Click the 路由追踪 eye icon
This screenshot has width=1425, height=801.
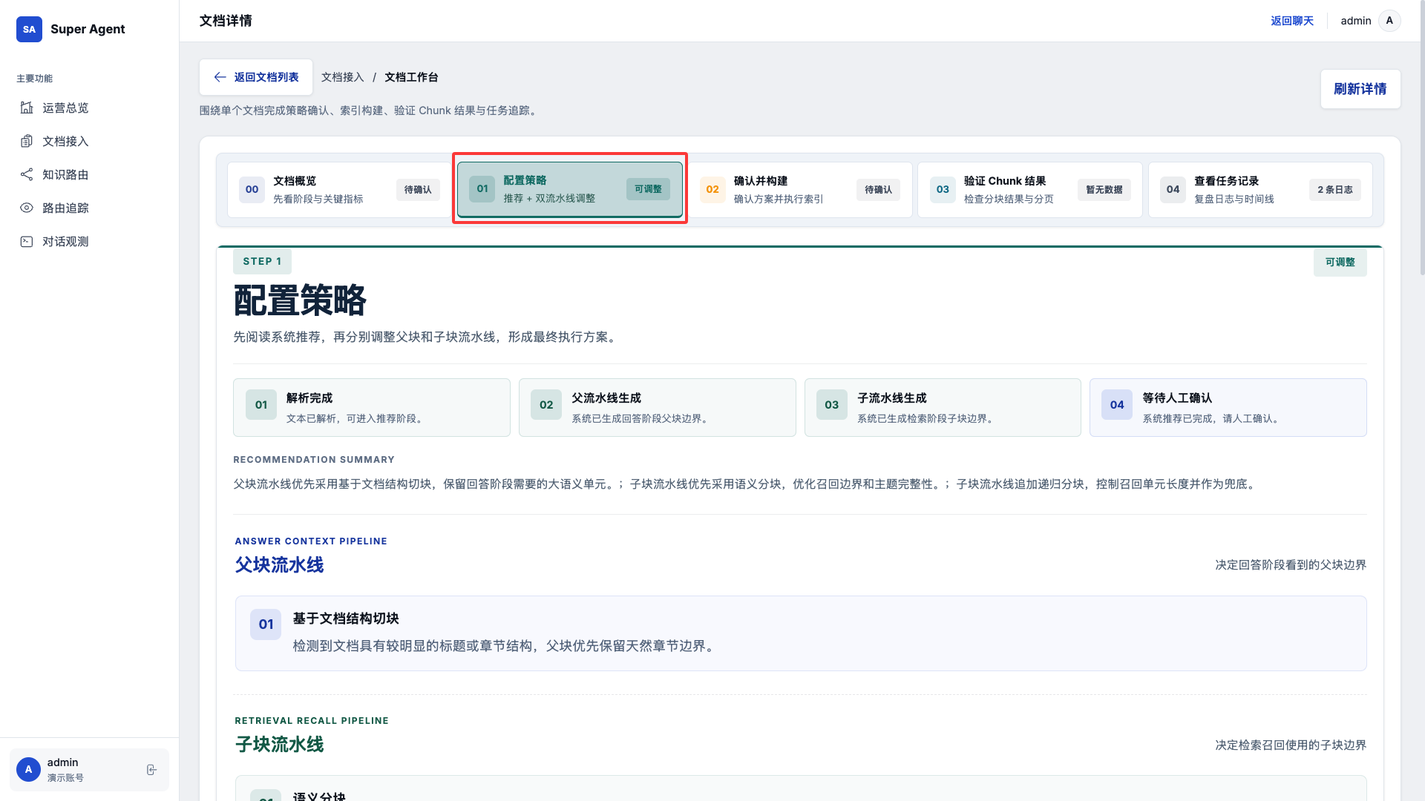tap(27, 208)
